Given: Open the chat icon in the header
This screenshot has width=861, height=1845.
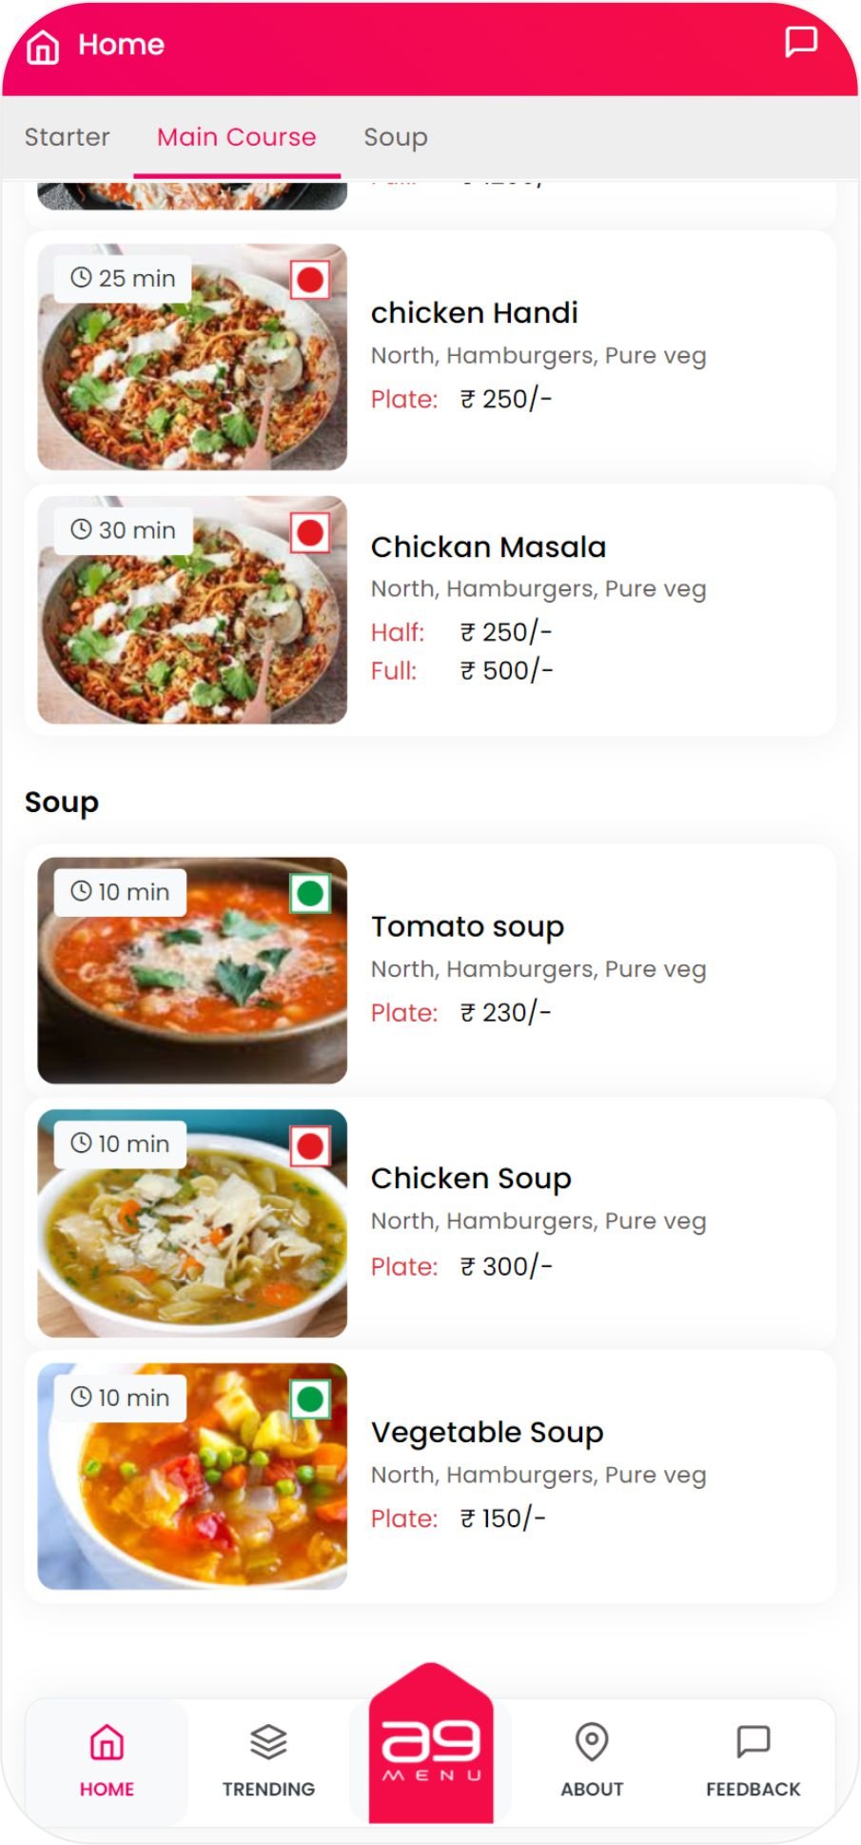Looking at the screenshot, I should click(800, 43).
